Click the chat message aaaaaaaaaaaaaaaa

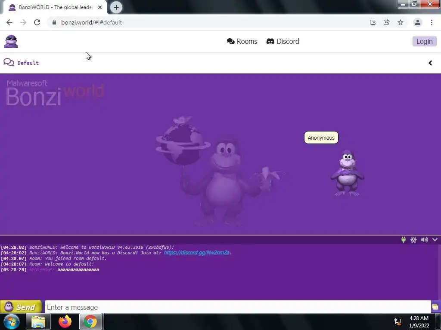(78, 270)
